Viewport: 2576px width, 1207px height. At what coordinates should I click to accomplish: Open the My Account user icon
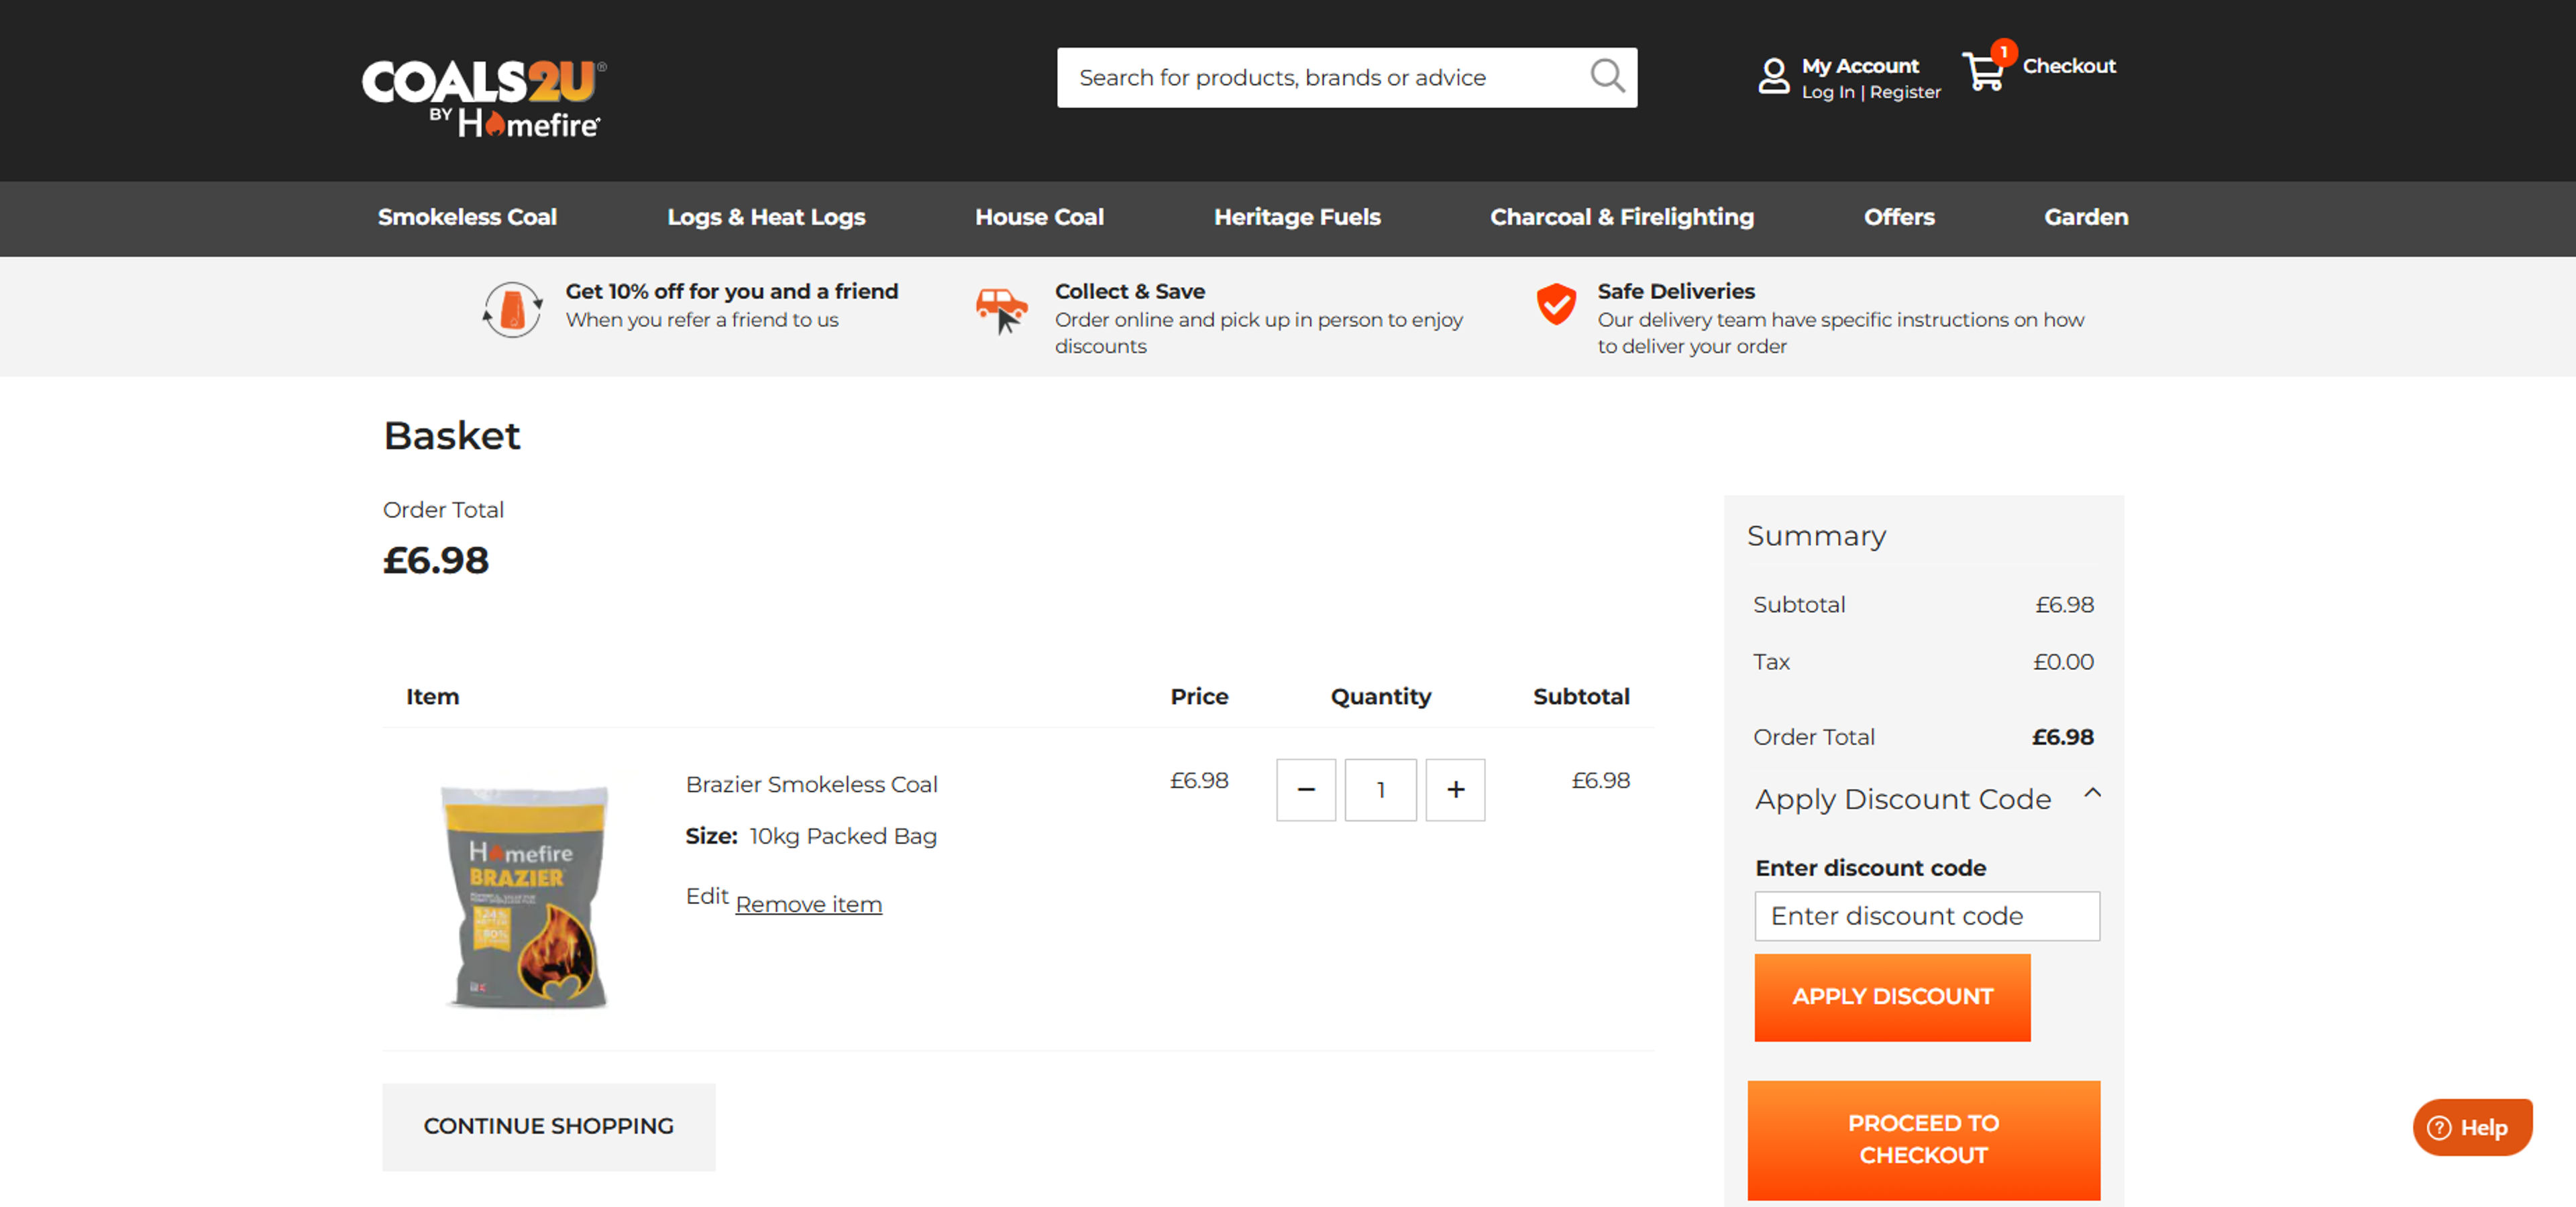click(x=1773, y=76)
